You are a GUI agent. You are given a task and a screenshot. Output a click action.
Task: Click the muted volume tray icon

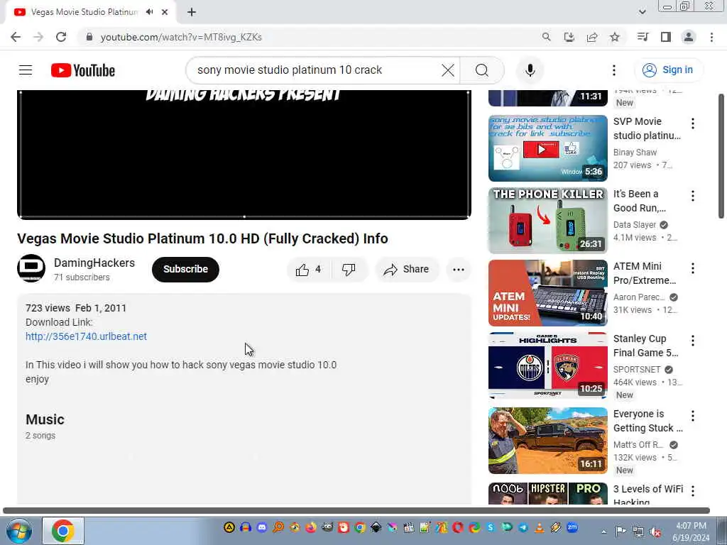tap(655, 532)
